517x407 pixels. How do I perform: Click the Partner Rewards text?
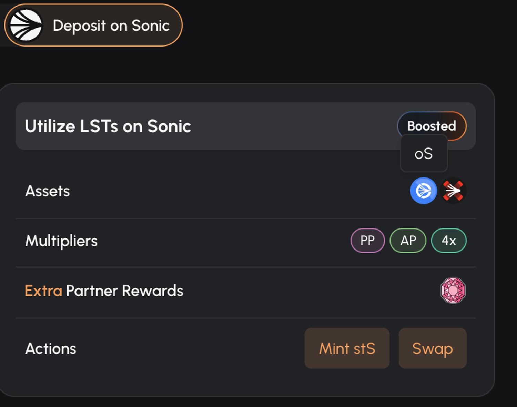pyautogui.click(x=124, y=291)
